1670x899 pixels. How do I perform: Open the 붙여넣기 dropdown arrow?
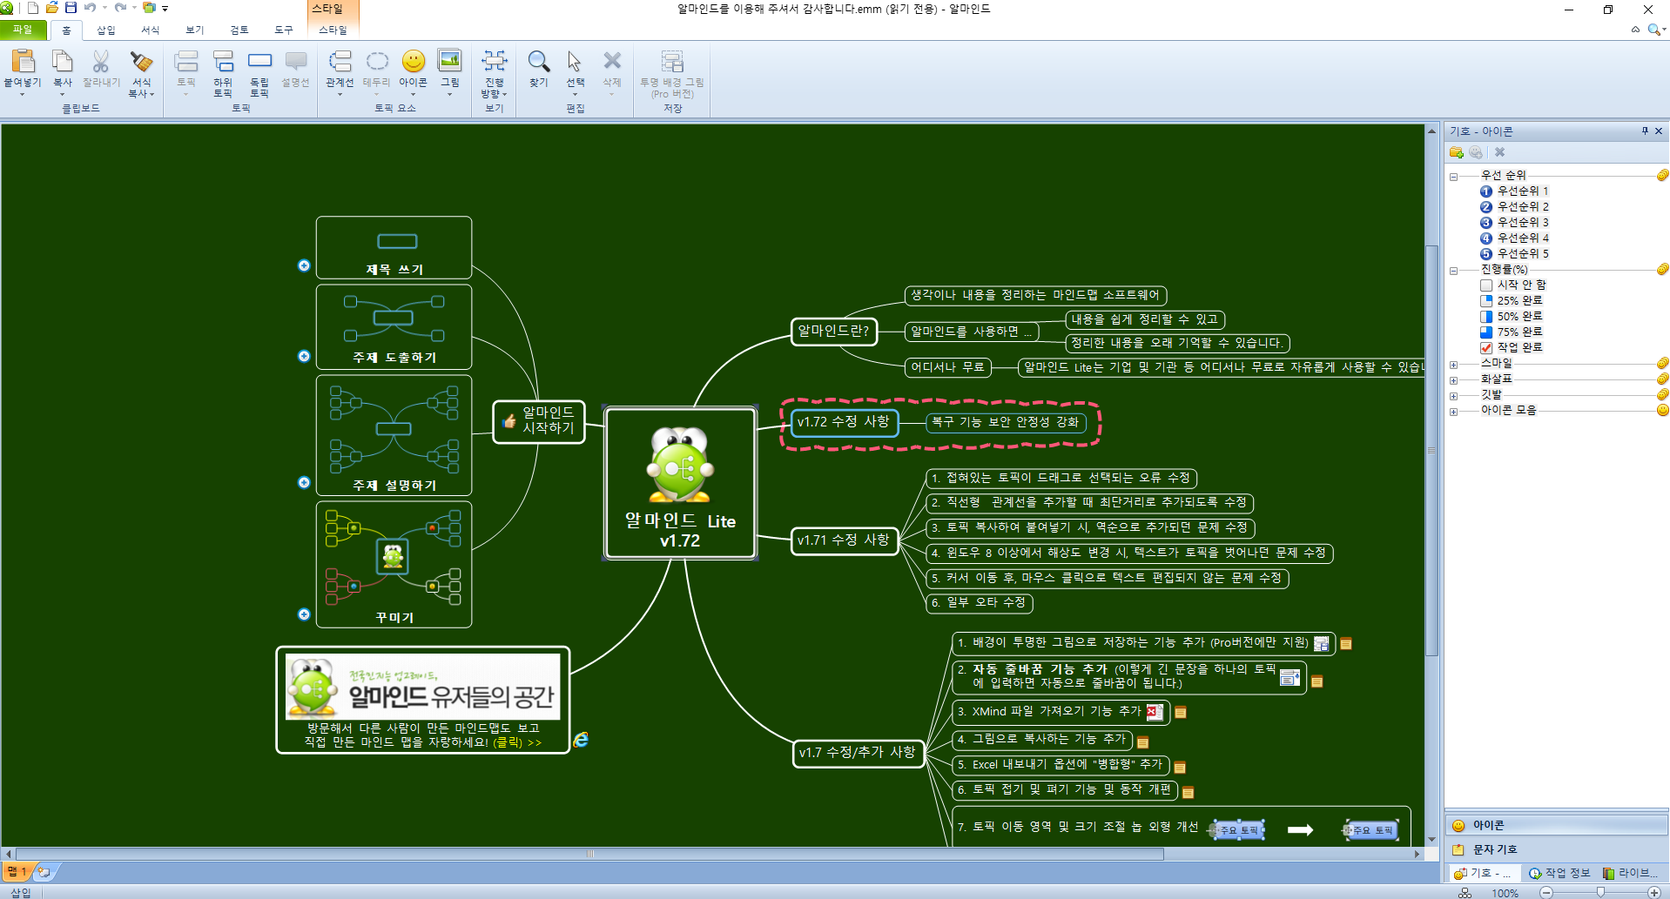(23, 94)
